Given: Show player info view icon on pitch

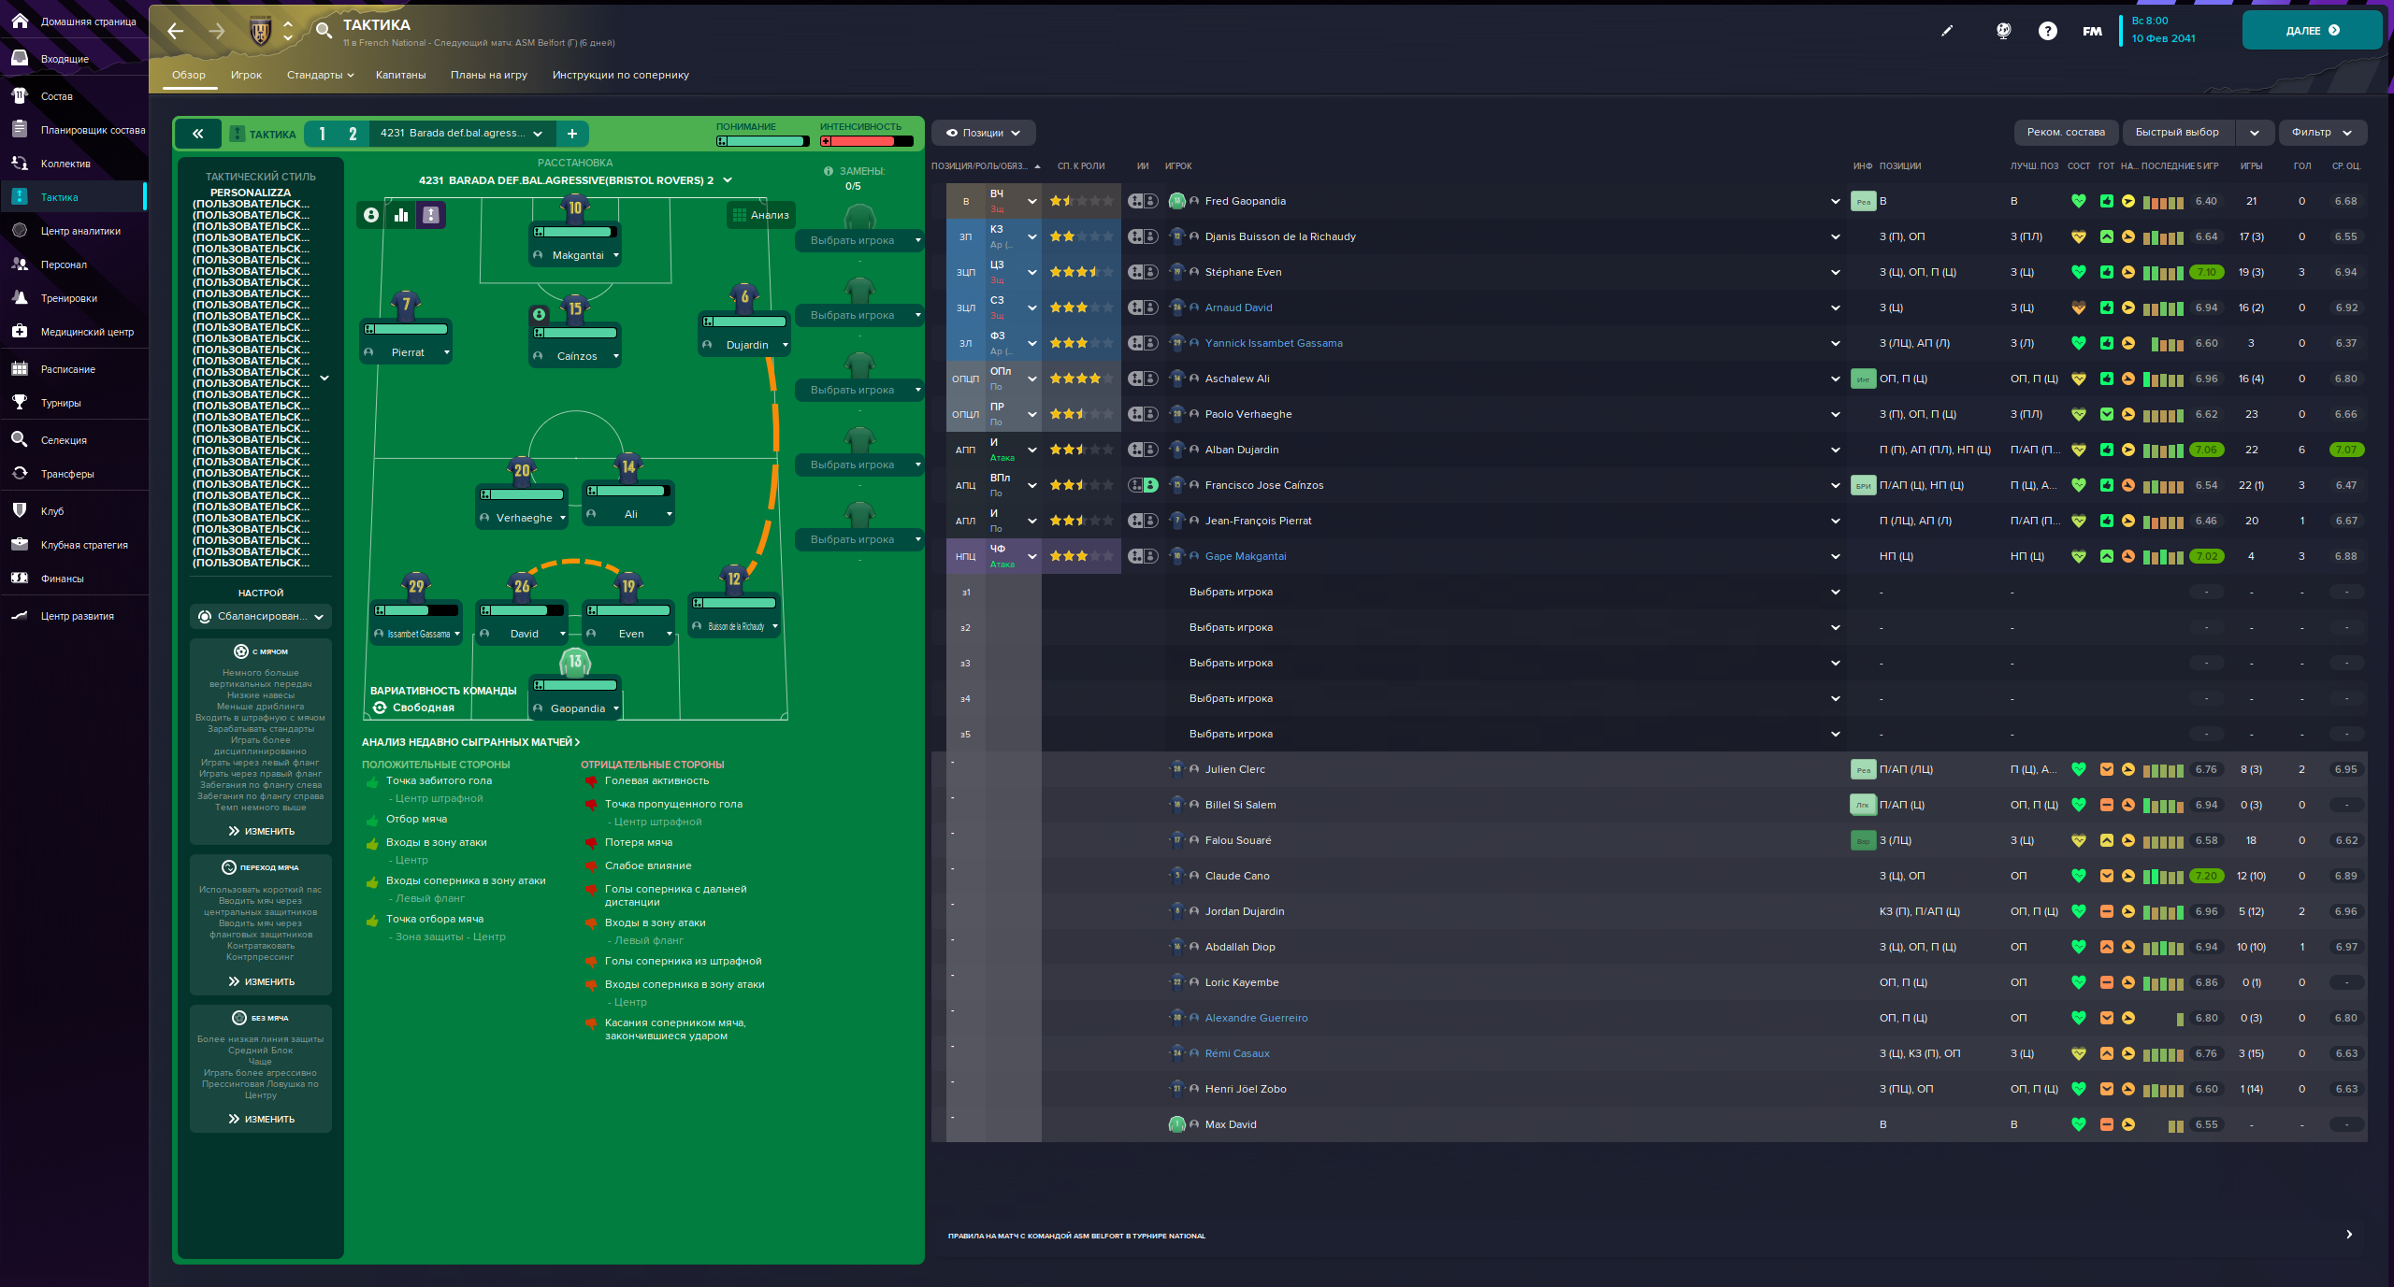Looking at the screenshot, I should (371, 215).
